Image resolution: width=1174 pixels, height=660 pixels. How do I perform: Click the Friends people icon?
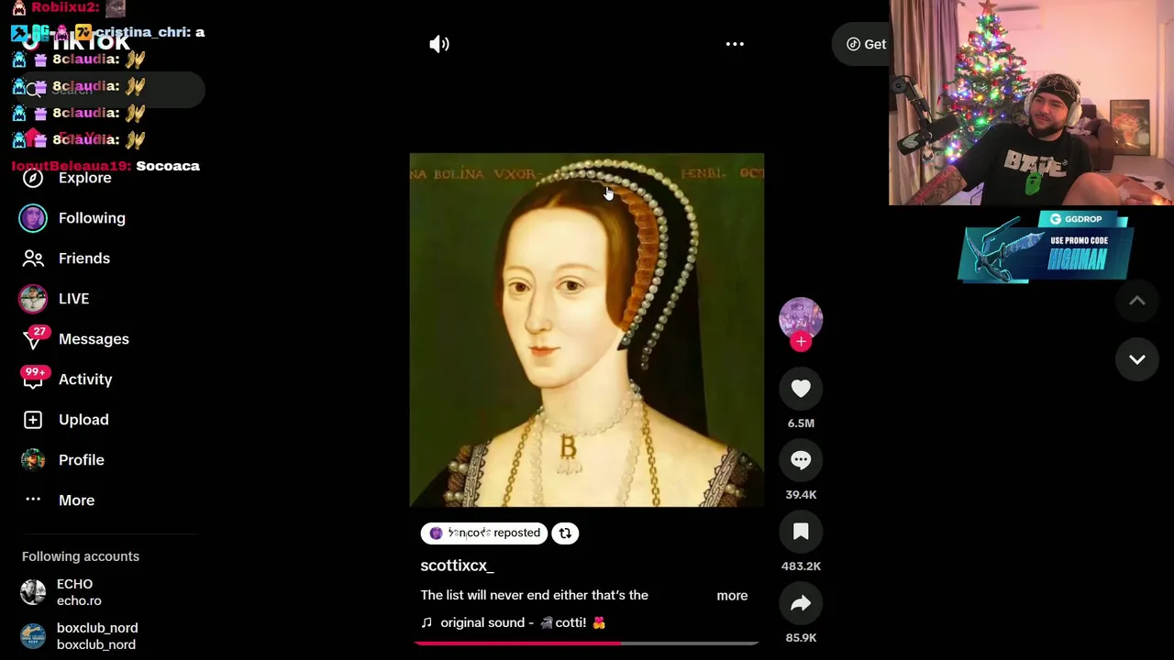pos(33,258)
